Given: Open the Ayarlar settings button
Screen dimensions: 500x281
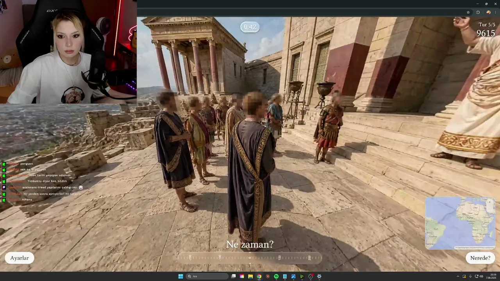Looking at the screenshot, I should tap(20, 258).
